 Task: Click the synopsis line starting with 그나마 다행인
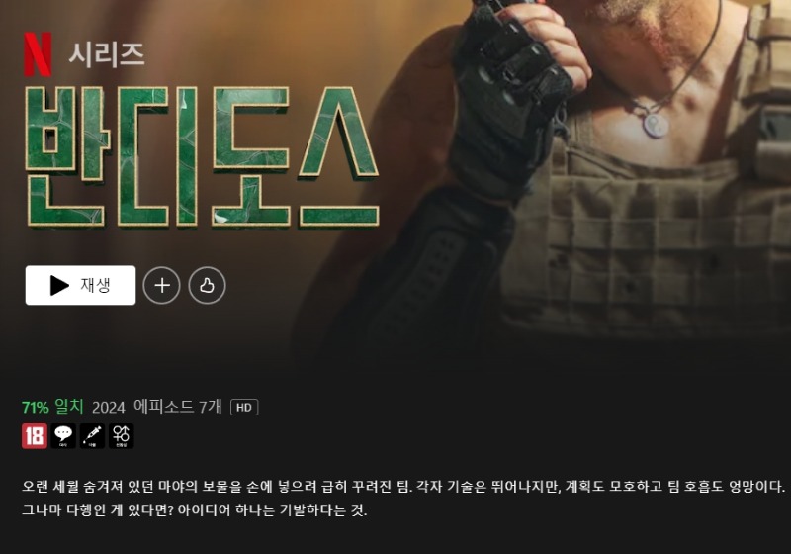(194, 510)
